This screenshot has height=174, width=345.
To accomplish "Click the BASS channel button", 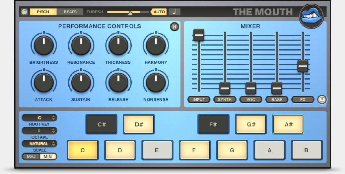I will 277,100.
